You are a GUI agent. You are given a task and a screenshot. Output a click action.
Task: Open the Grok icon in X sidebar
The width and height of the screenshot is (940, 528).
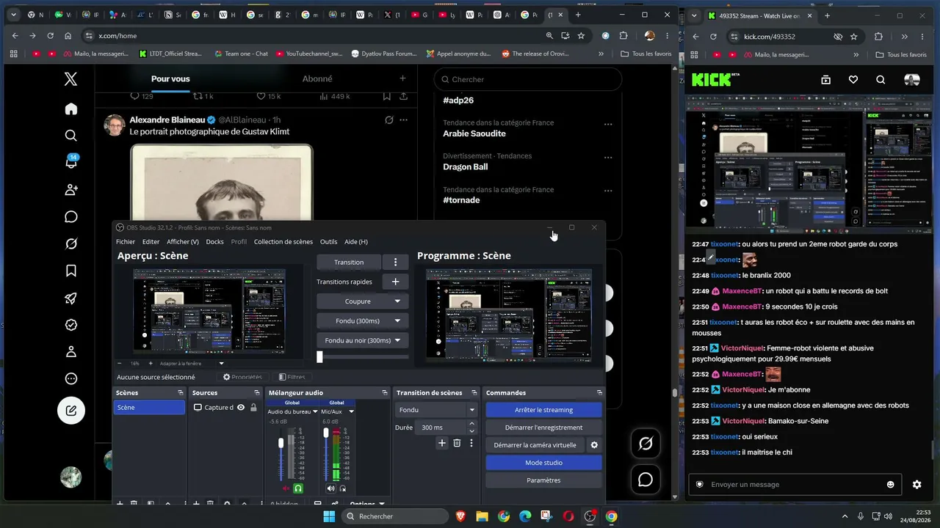pyautogui.click(x=71, y=243)
